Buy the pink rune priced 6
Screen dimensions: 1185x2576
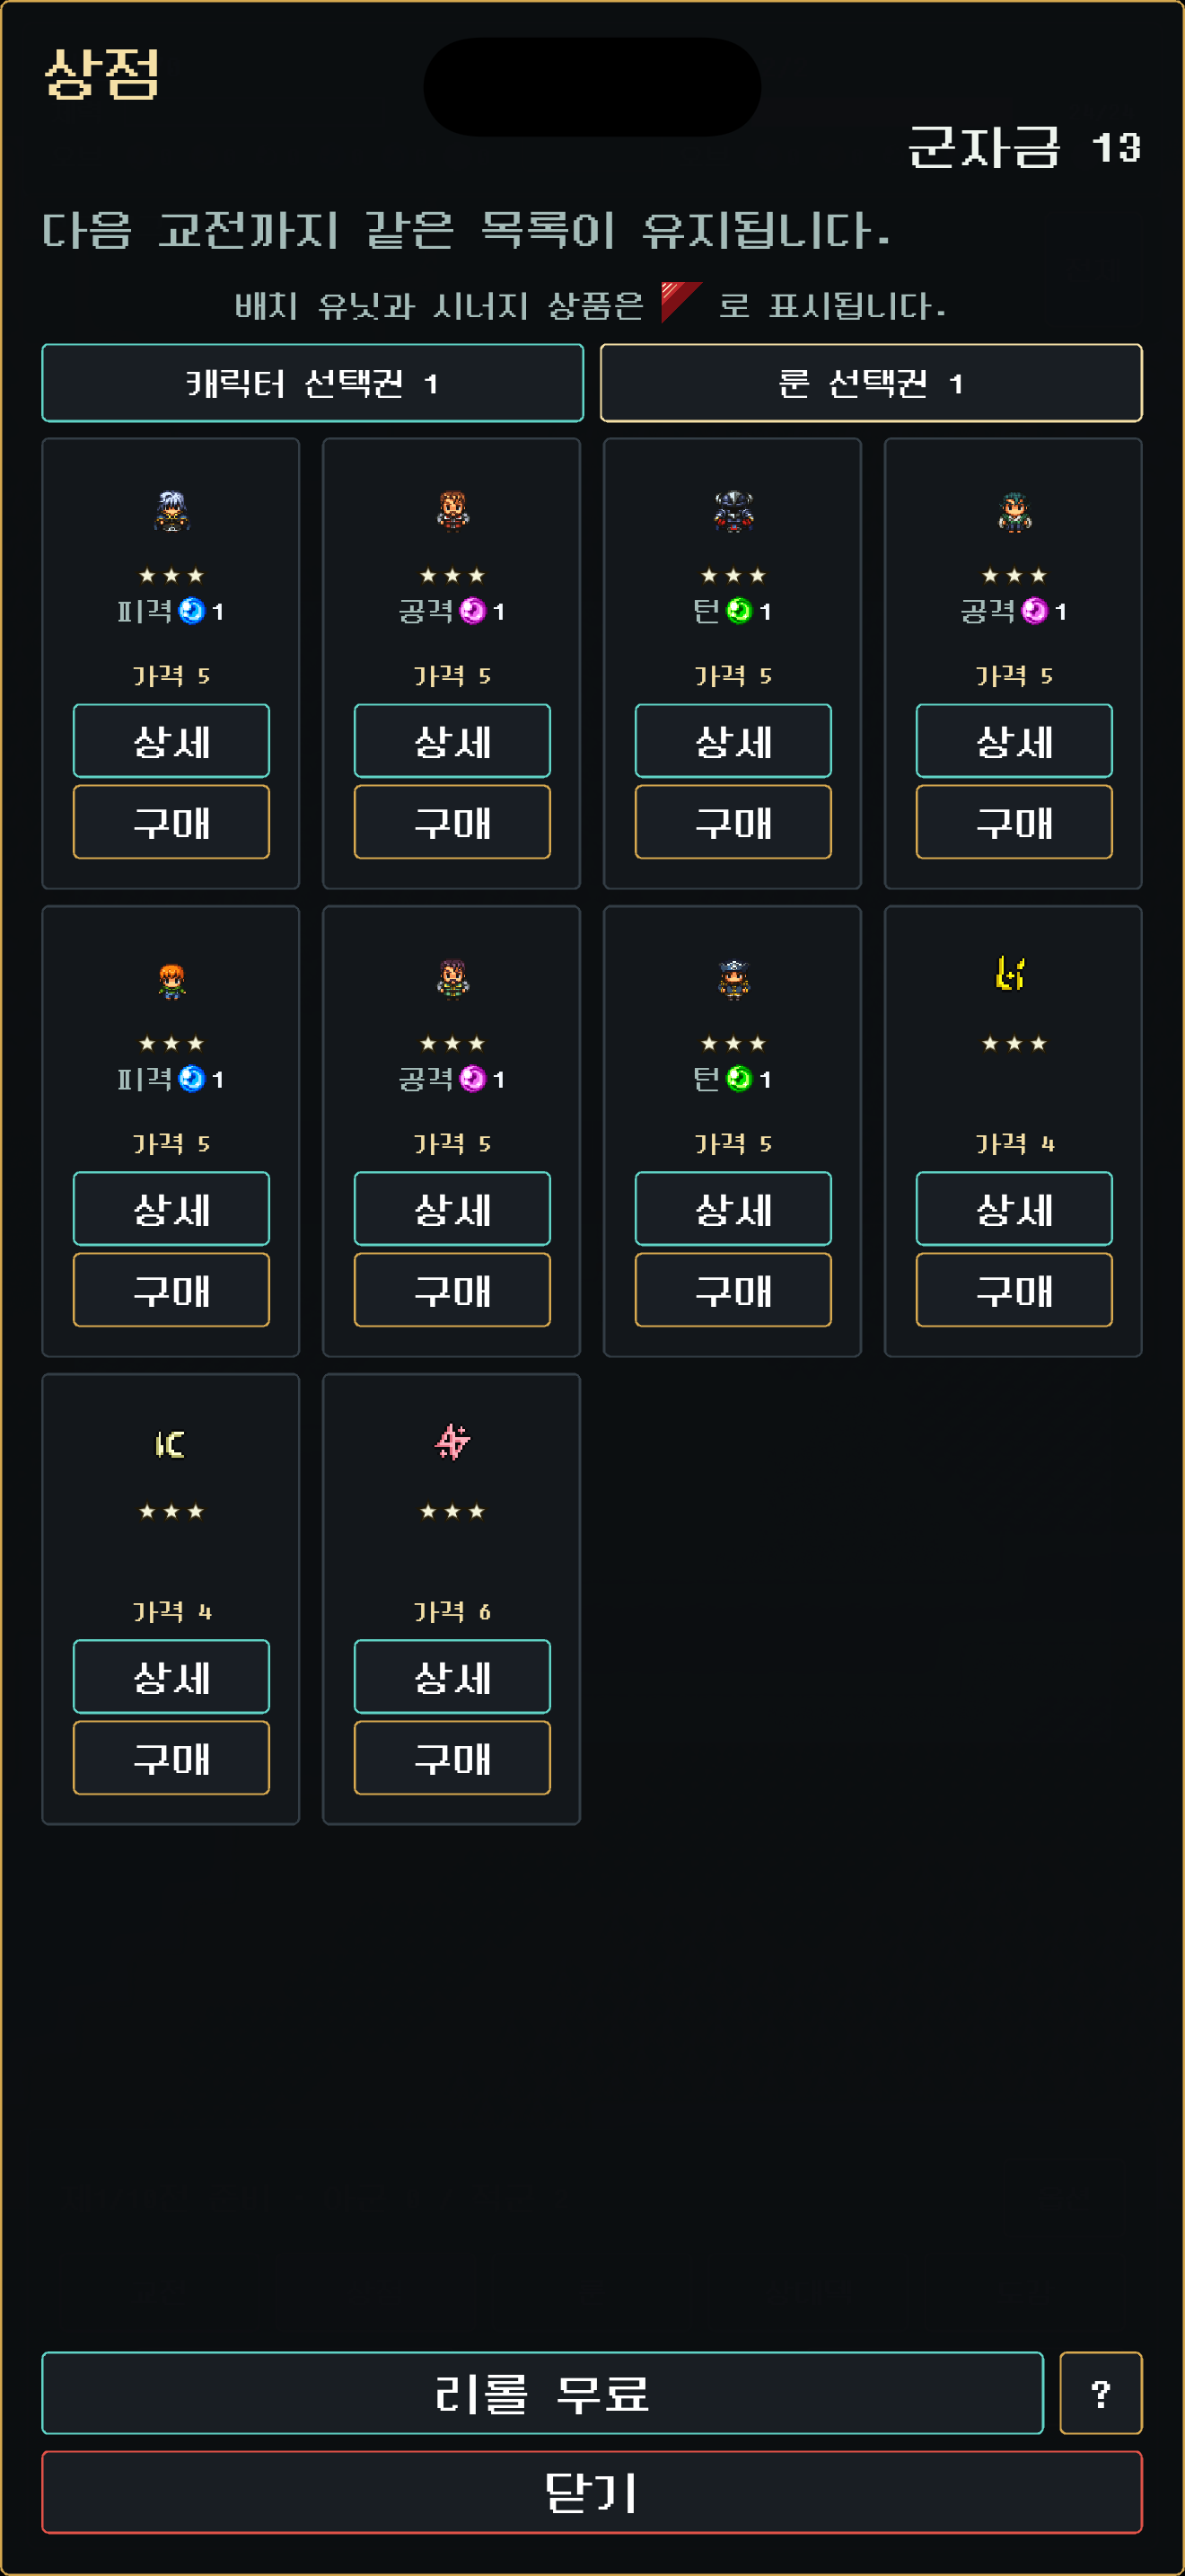pyautogui.click(x=452, y=1757)
